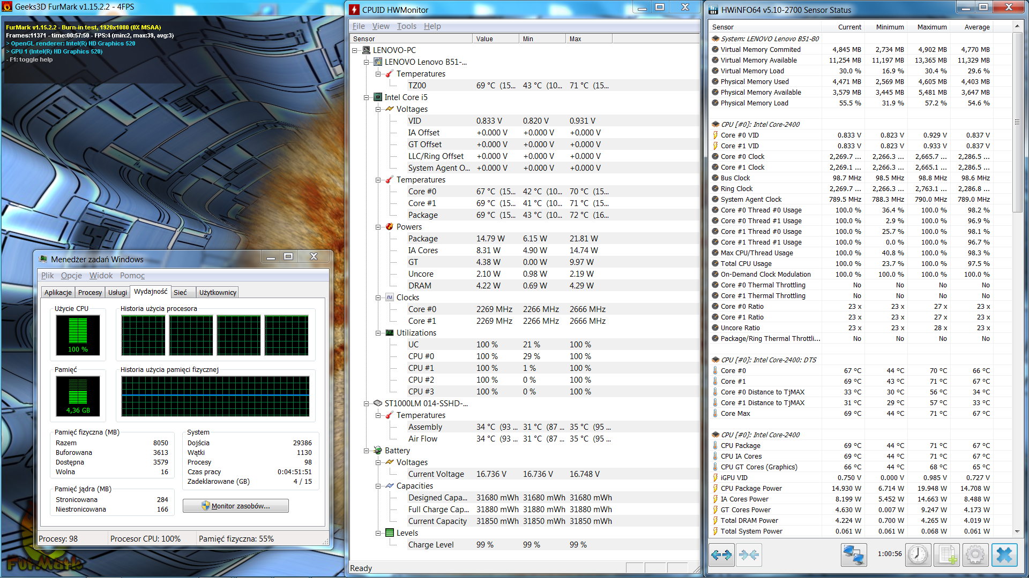Viewport: 1029px width, 578px height.
Task: Click the expand-layout arrows button in HWiNFO64
Action: coord(721,555)
